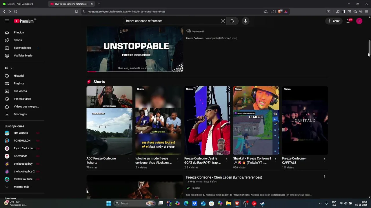Open options for totoche en mode freeze short
371x208 pixels.
pyautogui.click(x=178, y=159)
